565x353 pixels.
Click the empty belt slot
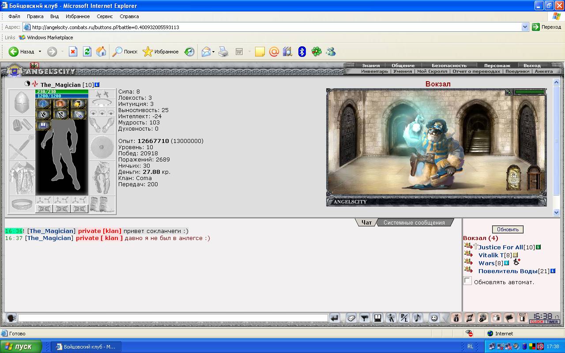pos(22,204)
